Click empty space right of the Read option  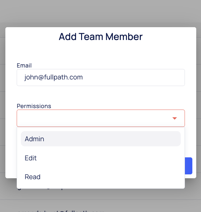(x=119, y=177)
